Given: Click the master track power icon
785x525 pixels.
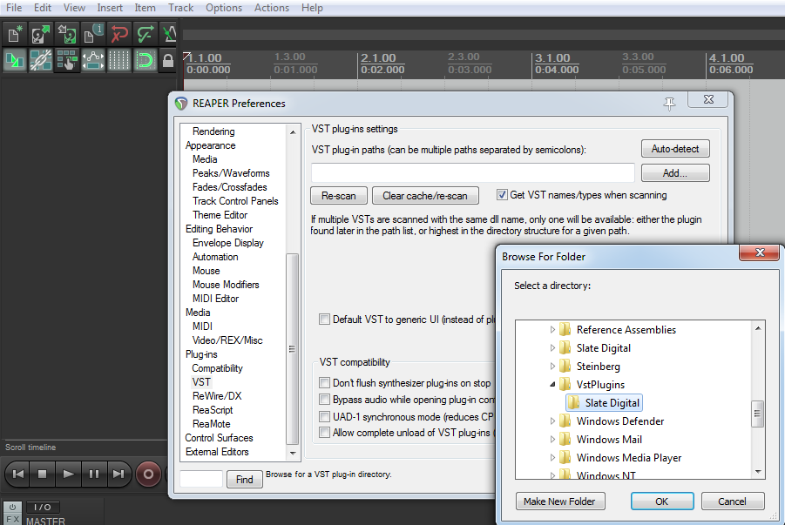Looking at the screenshot, I should tap(12, 507).
